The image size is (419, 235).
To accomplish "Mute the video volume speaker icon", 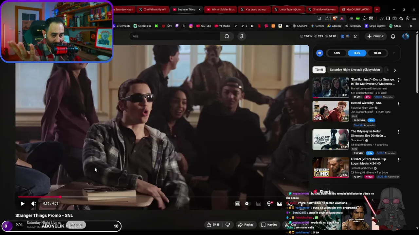I will (x=34, y=204).
